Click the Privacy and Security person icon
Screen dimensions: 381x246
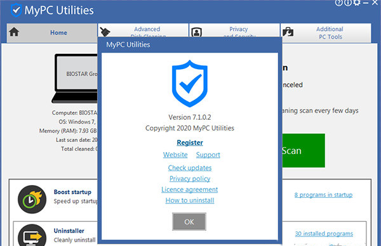tap(197, 32)
